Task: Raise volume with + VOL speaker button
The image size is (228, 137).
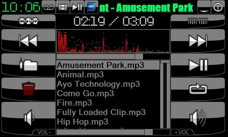Action: (x=198, y=118)
